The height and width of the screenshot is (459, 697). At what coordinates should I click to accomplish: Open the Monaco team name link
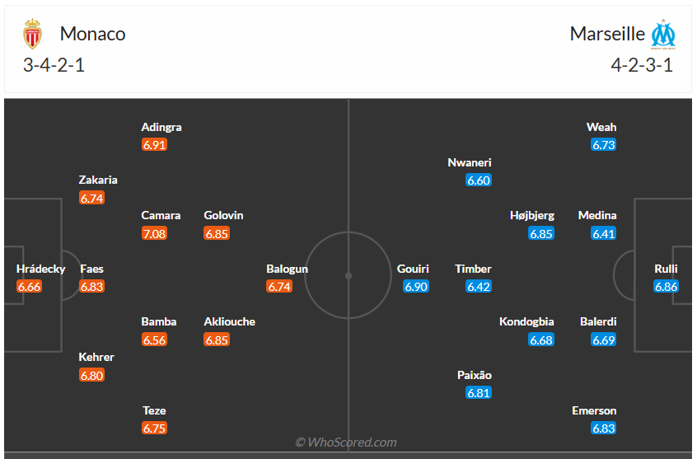92,34
